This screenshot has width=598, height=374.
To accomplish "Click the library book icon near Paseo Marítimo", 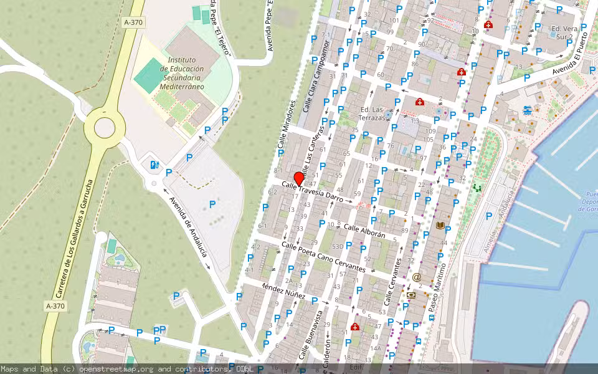I will (440, 226).
